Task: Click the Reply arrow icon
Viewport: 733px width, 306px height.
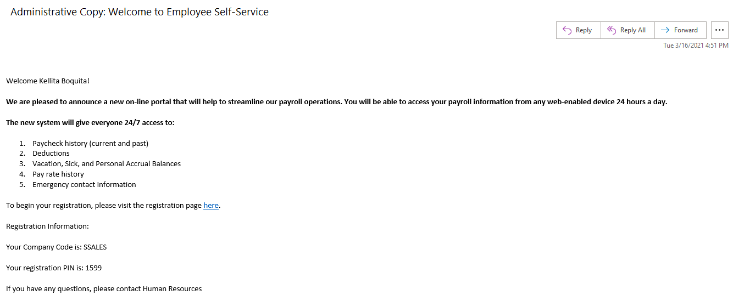Action: [x=567, y=30]
